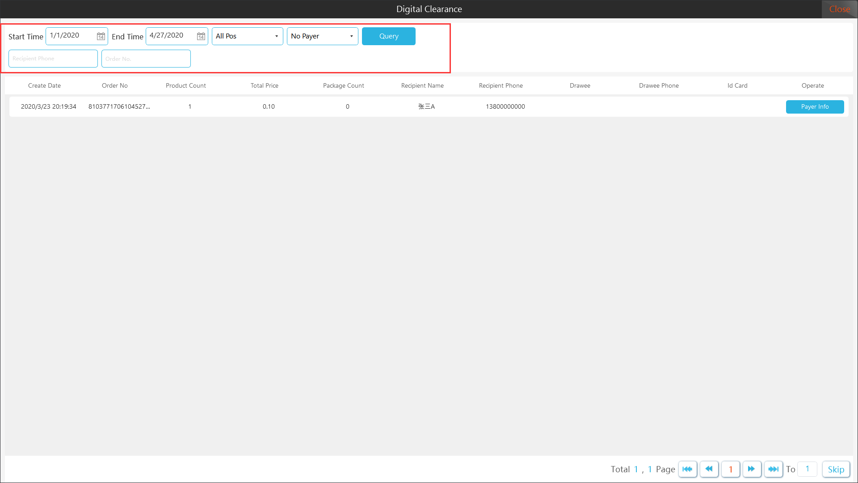858x483 pixels.
Task: Select current page number 1
Action: click(731, 469)
